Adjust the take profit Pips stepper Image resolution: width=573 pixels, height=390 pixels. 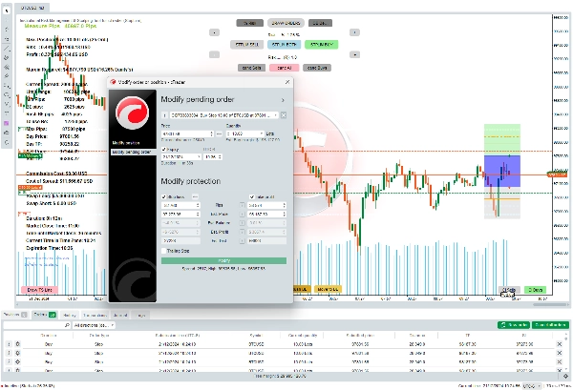tap(284, 205)
